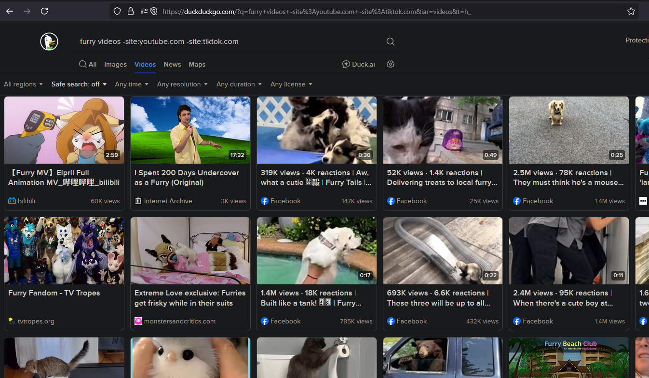This screenshot has width=649, height=378.
Task: Click the tvtropes.org favicon
Action: click(12, 321)
